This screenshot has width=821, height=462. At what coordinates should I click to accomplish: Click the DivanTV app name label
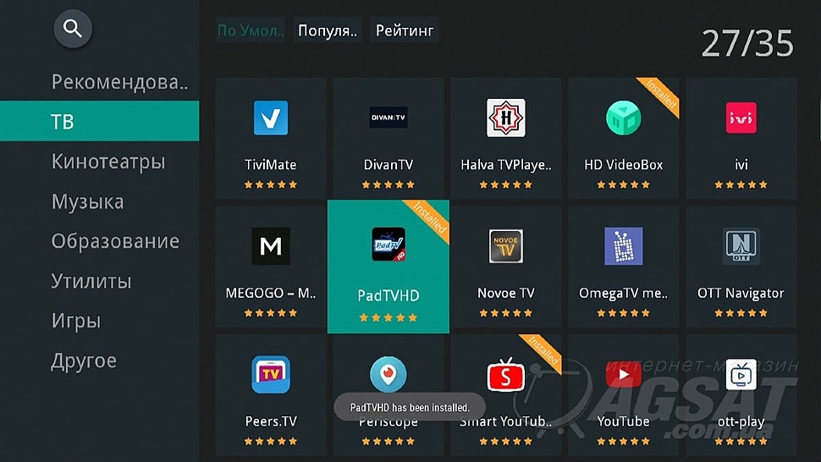click(x=388, y=165)
